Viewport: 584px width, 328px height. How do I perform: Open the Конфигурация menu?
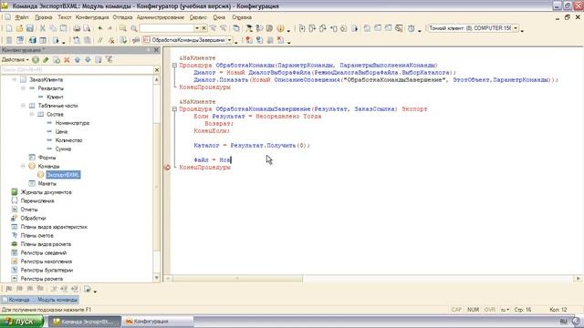point(92,17)
